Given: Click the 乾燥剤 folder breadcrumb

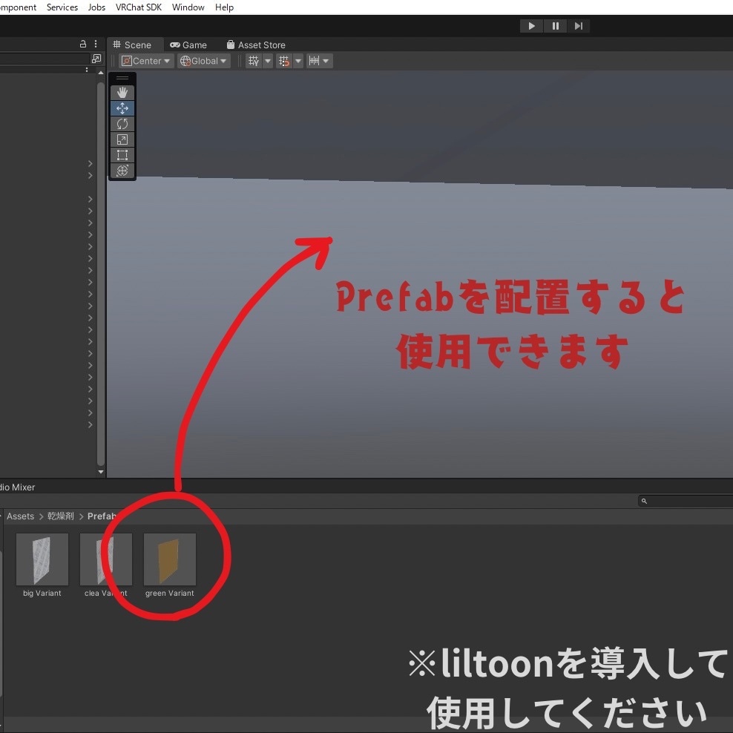Looking at the screenshot, I should (x=60, y=516).
